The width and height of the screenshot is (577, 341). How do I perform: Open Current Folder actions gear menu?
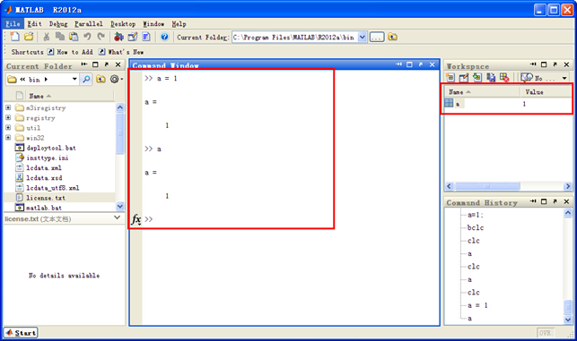[117, 79]
